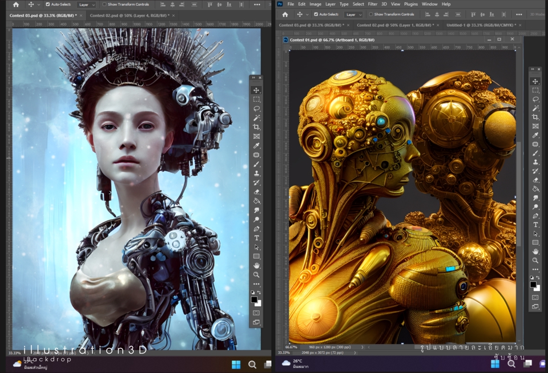The width and height of the screenshot is (548, 373).
Task: Enable Show Transform Controls in the left window
Action: [104, 5]
